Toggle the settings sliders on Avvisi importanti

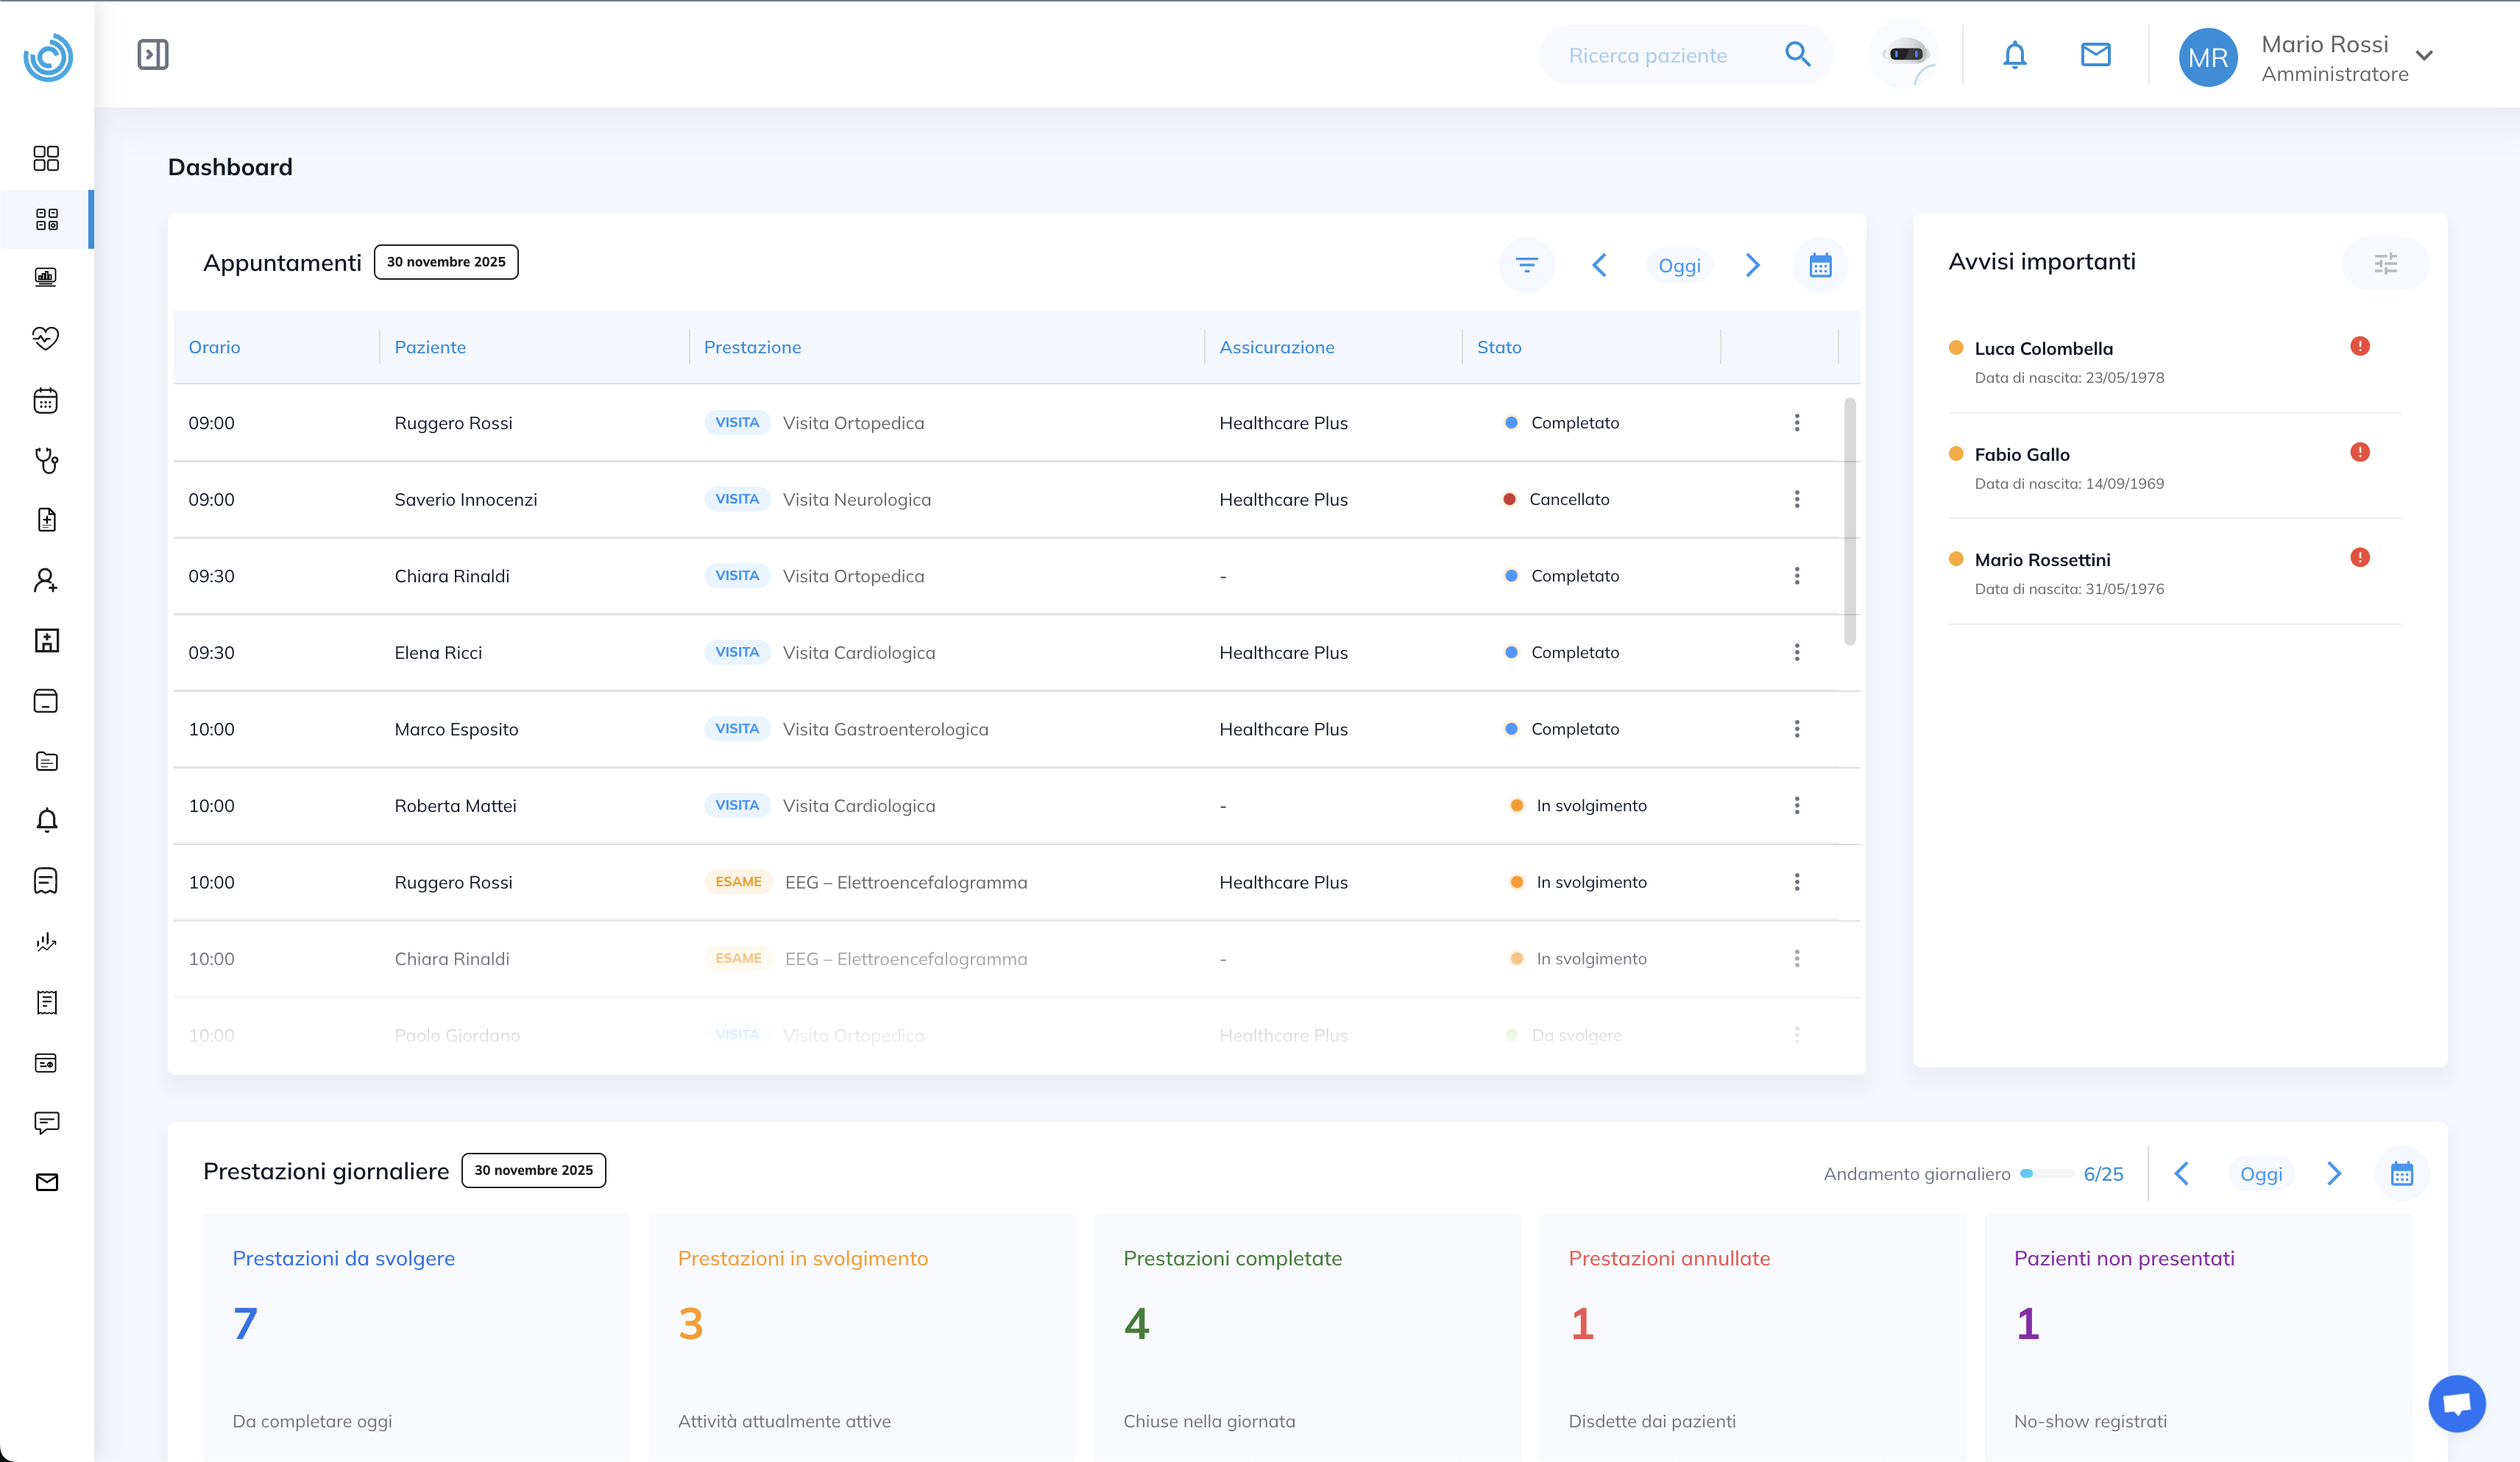click(2386, 263)
